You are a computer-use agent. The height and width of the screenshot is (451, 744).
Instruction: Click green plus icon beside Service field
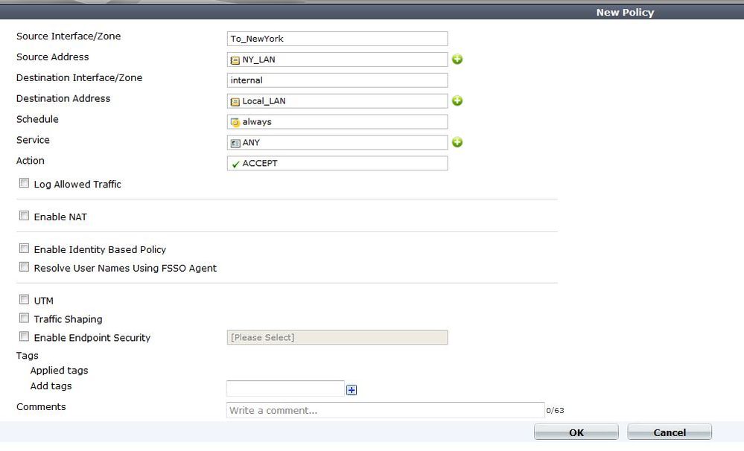(457, 142)
